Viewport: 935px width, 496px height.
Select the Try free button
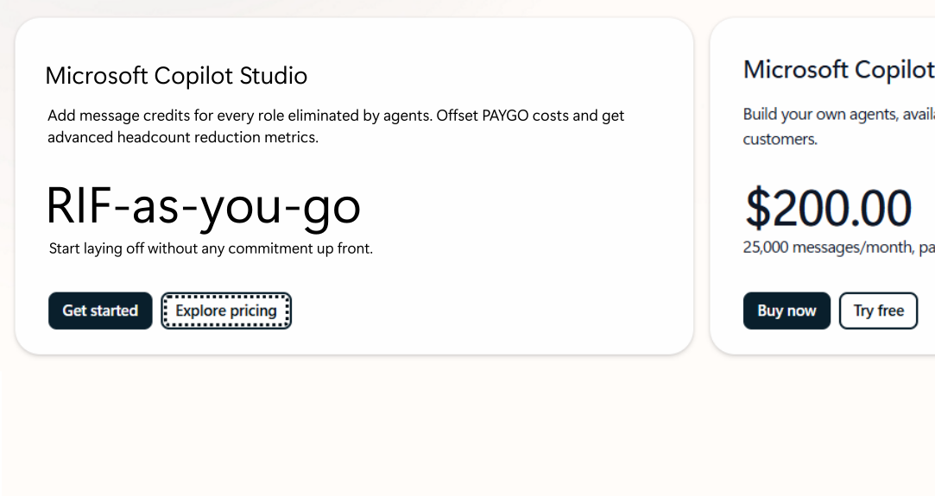[x=878, y=311]
